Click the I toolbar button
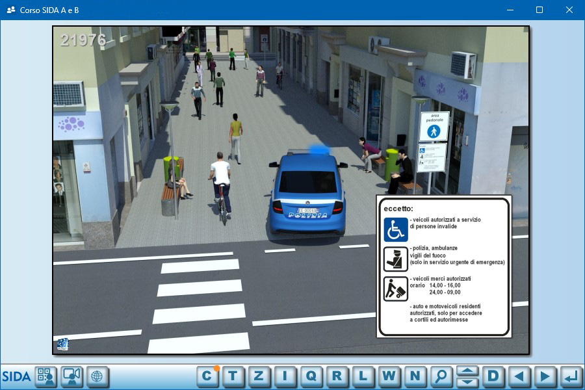 coord(285,376)
